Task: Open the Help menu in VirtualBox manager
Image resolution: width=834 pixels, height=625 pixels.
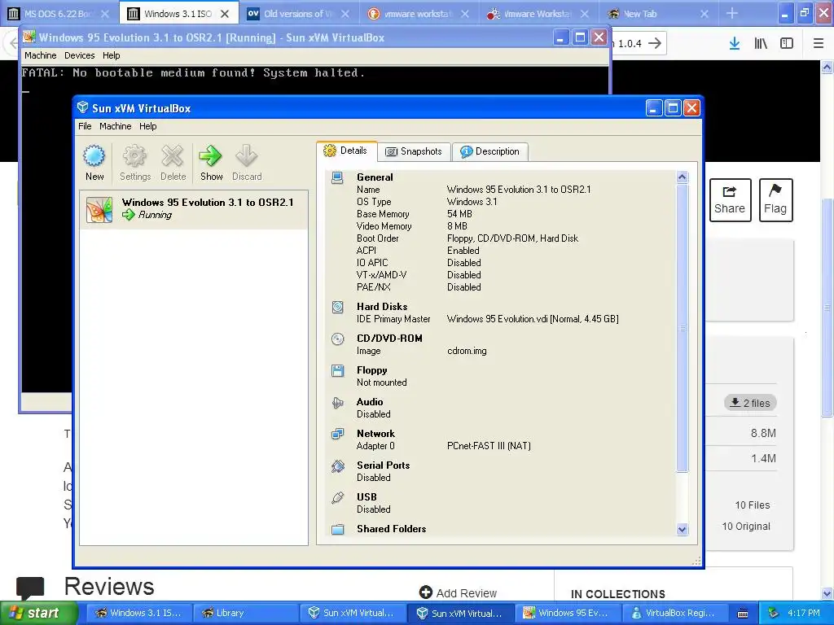Action: point(148,126)
